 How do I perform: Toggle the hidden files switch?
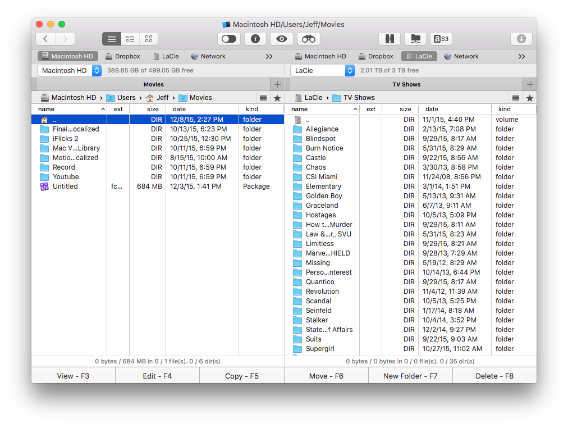tap(229, 39)
